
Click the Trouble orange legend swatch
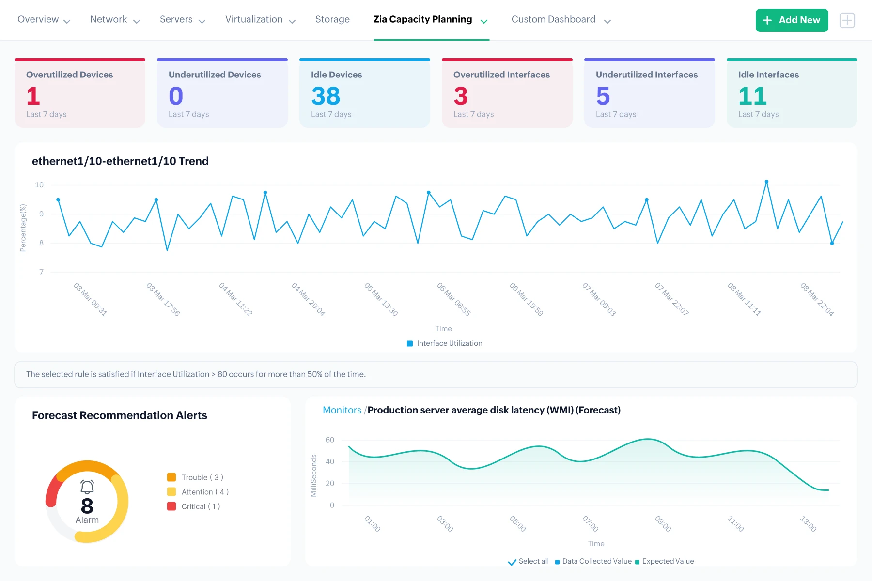coord(171,477)
